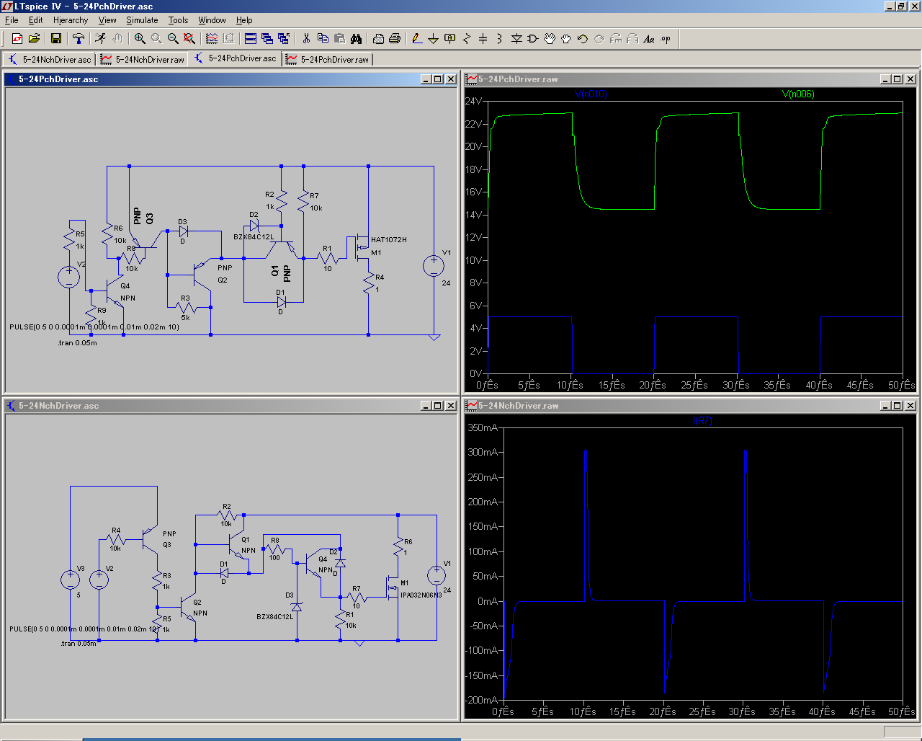
Task: Switch to the 5-24NchDriver.asc tab
Action: [50, 59]
